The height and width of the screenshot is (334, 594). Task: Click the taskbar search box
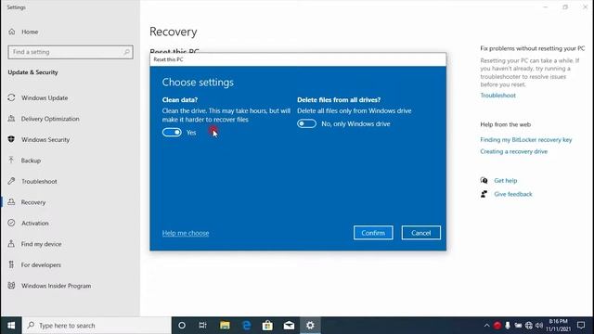(x=97, y=326)
